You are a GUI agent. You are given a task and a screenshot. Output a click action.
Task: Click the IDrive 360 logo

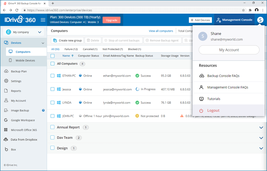(x=20, y=20)
